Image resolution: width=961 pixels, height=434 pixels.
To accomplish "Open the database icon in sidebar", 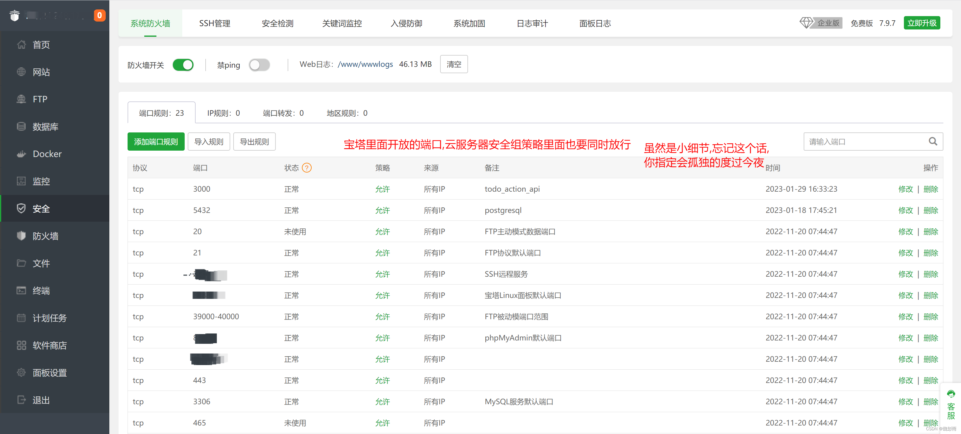I will 21,127.
